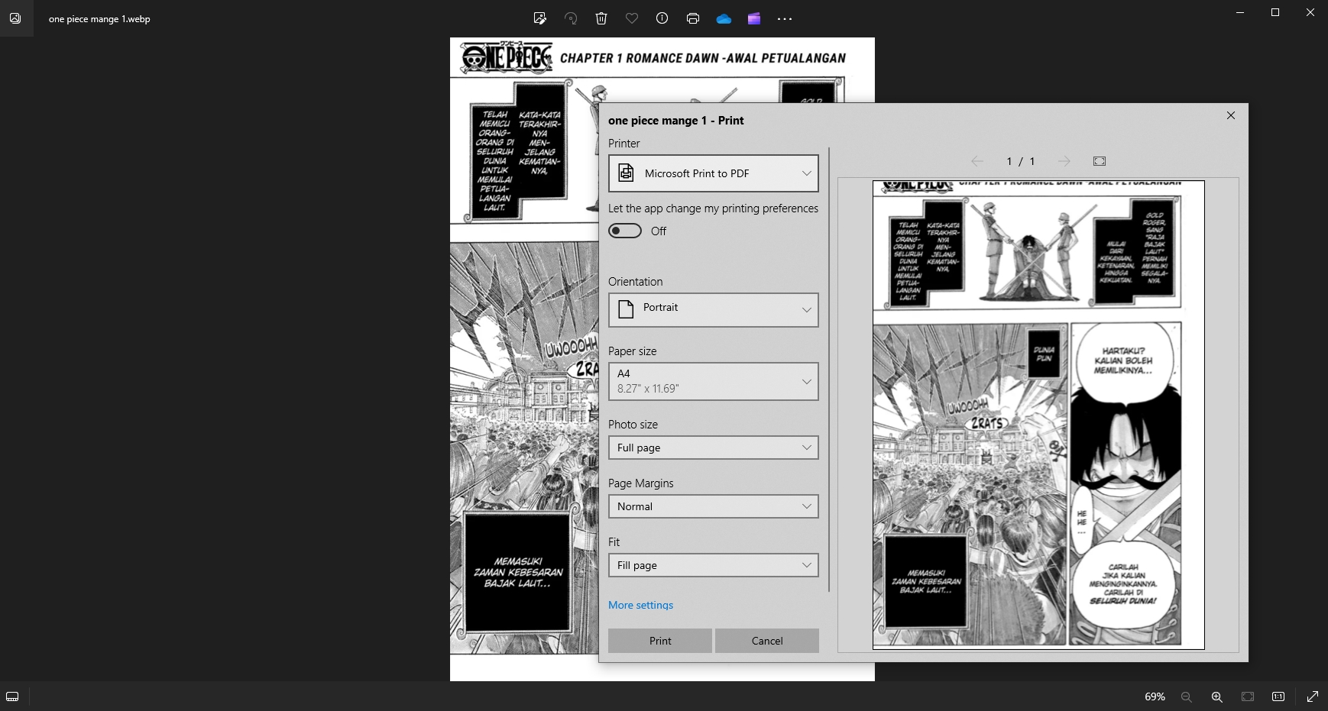
Task: Open the Microsoft Print to PDF printer dropdown
Action: [x=714, y=173]
